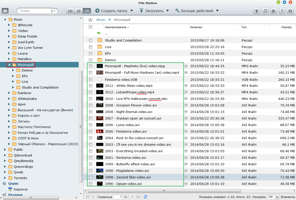Expand the Torrents folder node
Screen dimensions: 296x200
[5, 178]
